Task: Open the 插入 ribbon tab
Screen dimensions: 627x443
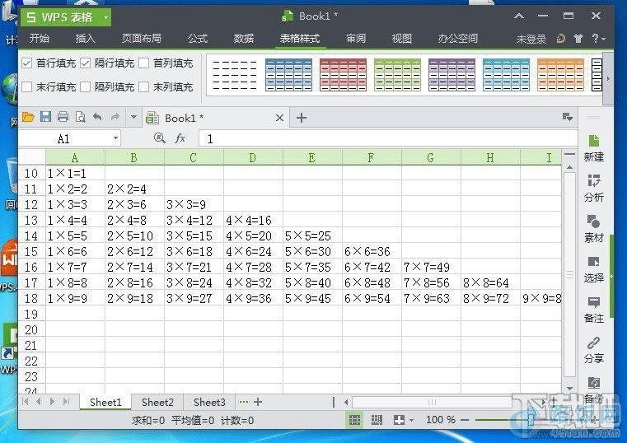Action: pyautogui.click(x=86, y=39)
